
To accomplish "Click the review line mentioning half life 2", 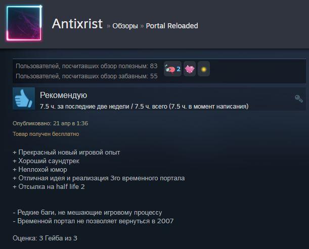I will tap(49, 186).
